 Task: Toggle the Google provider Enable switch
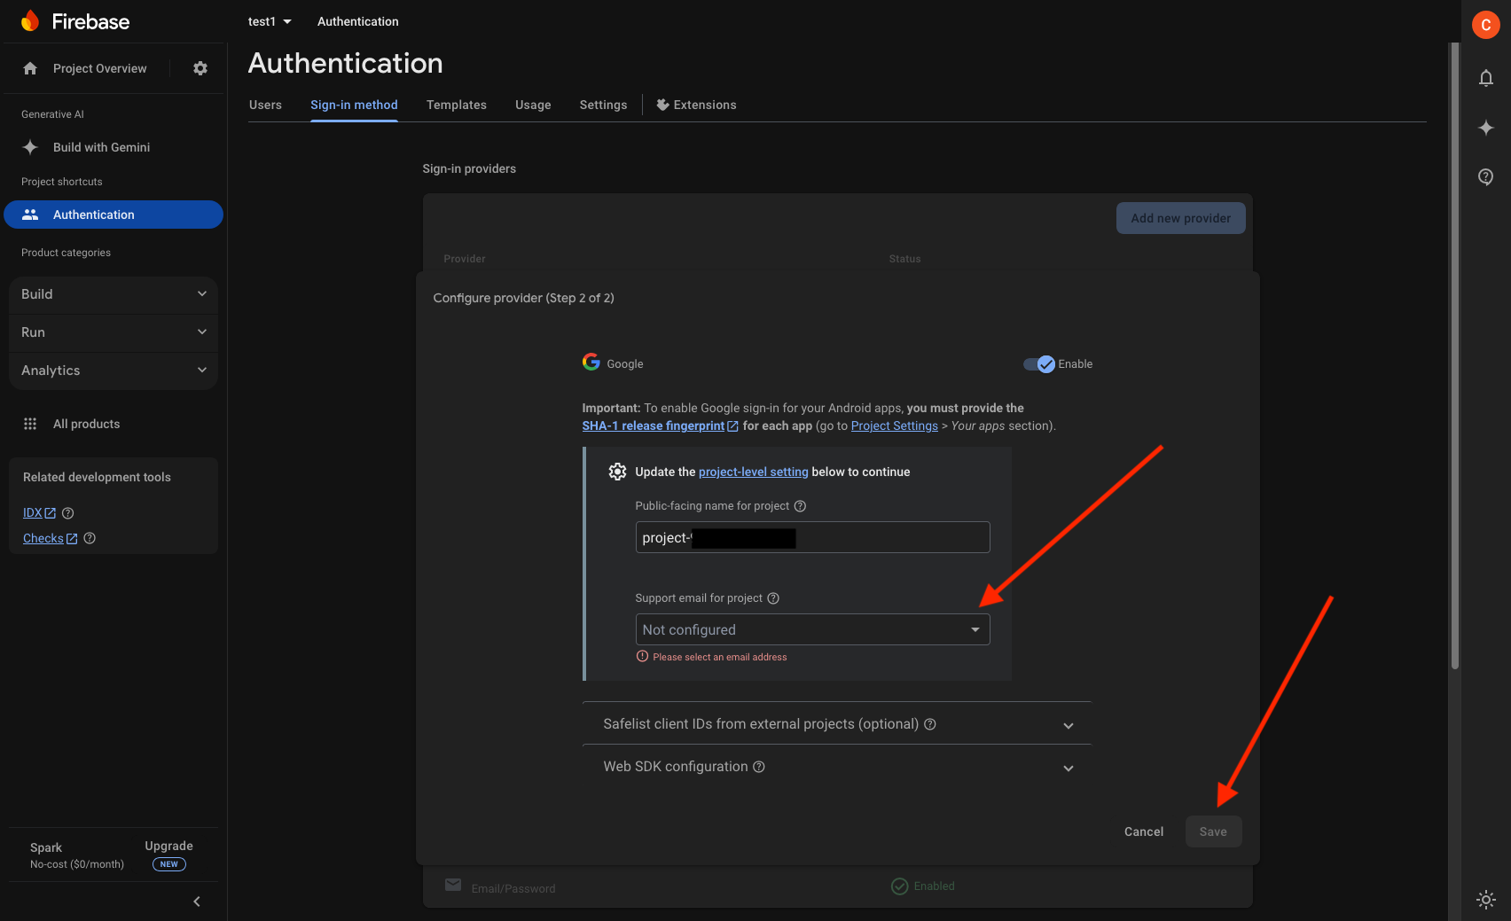(x=1039, y=364)
